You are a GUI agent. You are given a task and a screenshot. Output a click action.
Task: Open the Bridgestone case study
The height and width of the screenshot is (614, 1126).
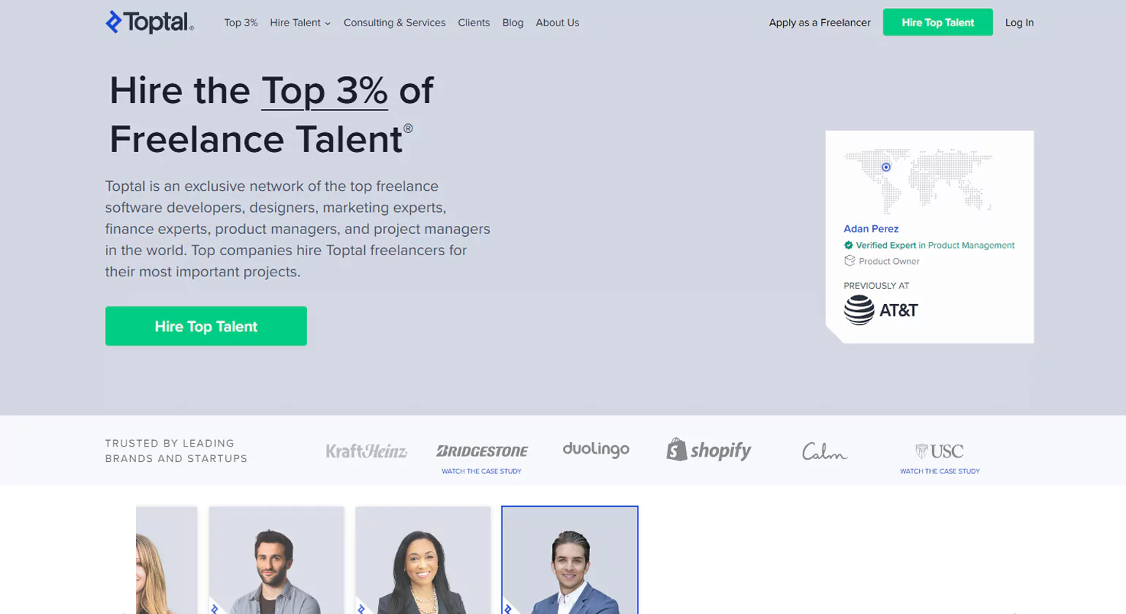pos(483,471)
